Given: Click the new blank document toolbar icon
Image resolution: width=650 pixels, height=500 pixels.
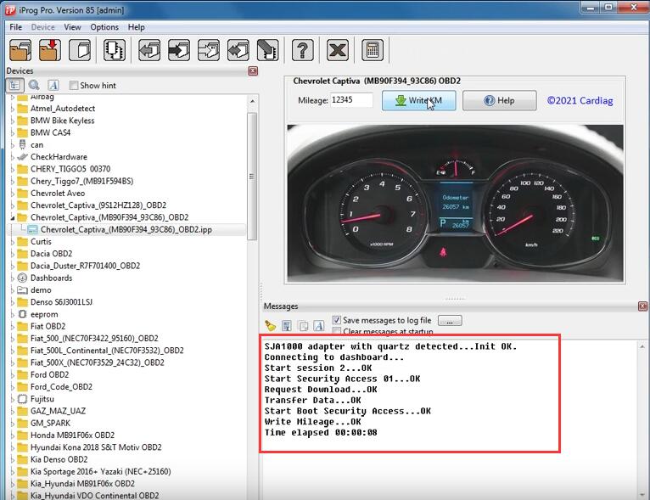Looking at the screenshot, I should (80, 50).
